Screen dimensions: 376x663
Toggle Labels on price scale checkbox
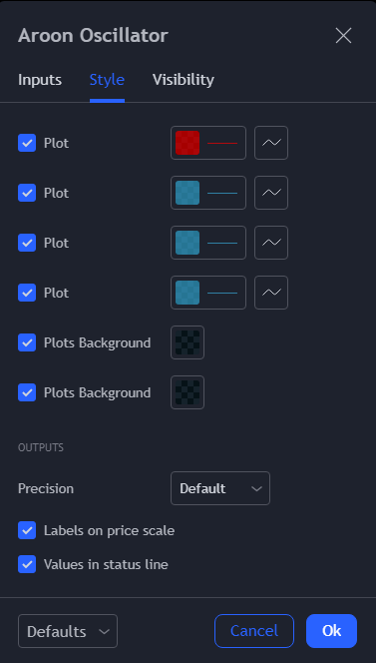[x=27, y=530]
